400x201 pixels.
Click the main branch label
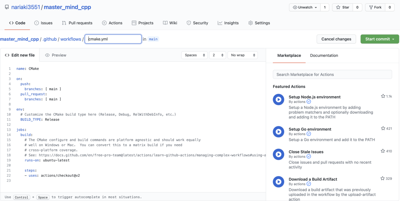coord(153,39)
